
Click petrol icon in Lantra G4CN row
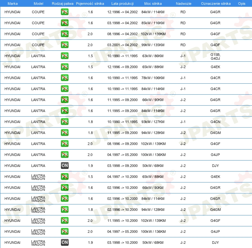64,122
